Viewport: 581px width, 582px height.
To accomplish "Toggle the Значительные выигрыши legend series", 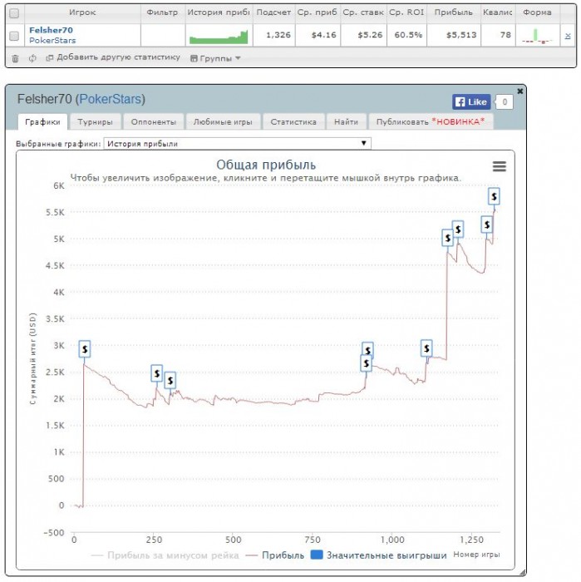I will pyautogui.click(x=378, y=555).
